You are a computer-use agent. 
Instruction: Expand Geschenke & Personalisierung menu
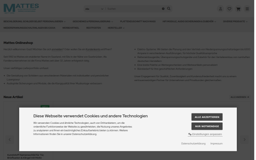coord(93,22)
